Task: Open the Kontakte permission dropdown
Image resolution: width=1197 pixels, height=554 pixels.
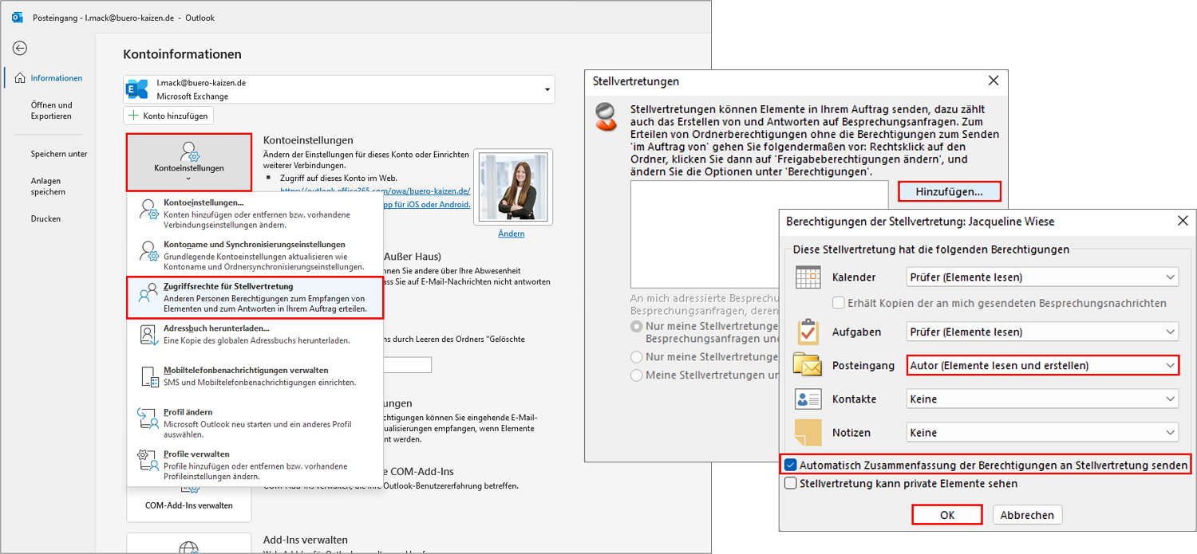Action: (x=1043, y=399)
